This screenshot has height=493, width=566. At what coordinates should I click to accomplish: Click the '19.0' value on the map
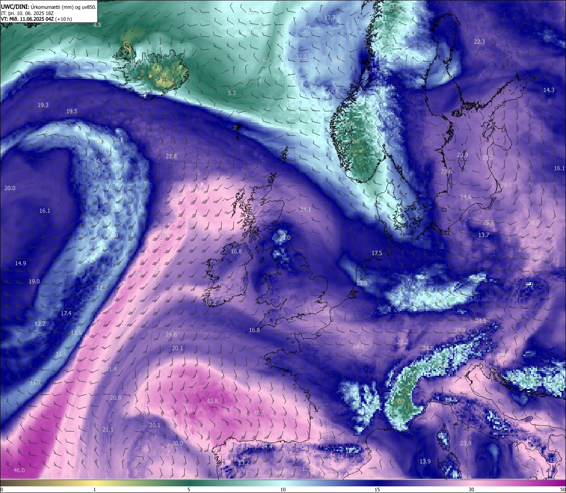click(x=34, y=282)
